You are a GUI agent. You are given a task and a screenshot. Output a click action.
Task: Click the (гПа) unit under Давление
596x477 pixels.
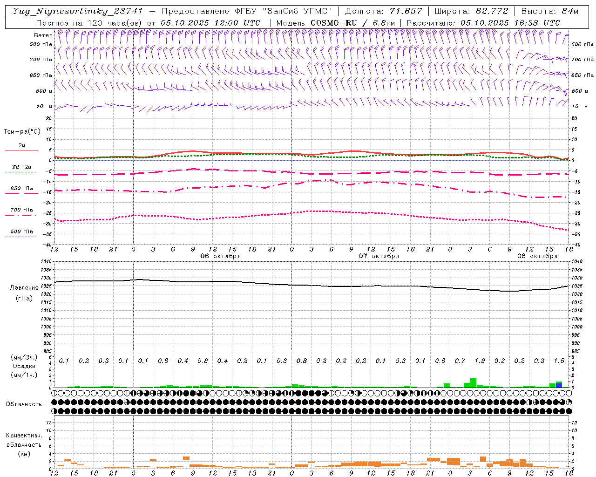(x=24, y=298)
